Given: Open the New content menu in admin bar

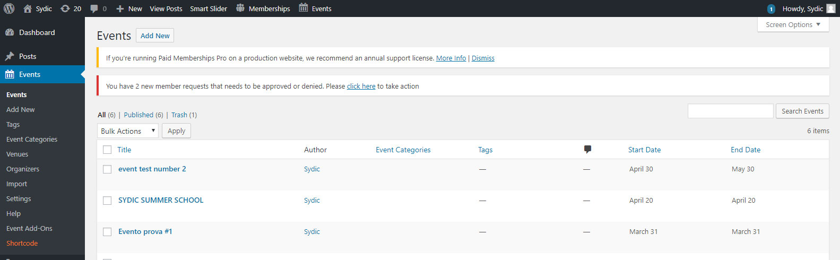Looking at the screenshot, I should coord(129,8).
